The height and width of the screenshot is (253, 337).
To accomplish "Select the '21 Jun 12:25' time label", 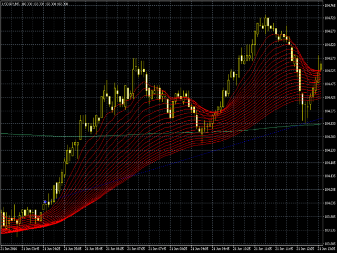I will (x=305, y=249).
